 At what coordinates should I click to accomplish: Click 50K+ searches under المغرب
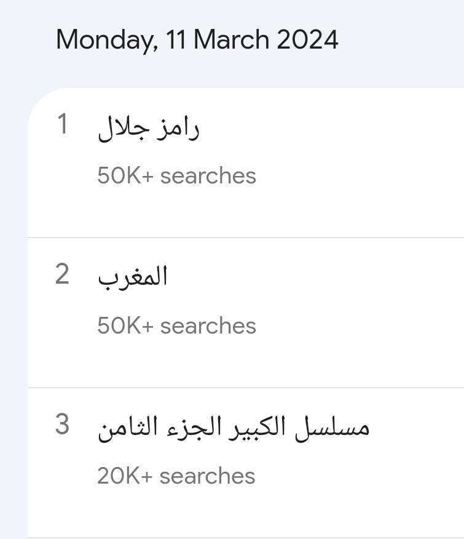click(176, 326)
